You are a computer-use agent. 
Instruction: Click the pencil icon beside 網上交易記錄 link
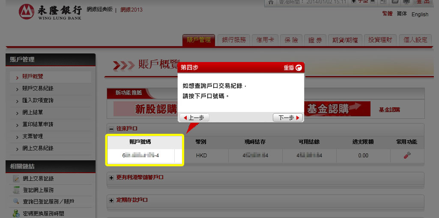tap(16, 179)
